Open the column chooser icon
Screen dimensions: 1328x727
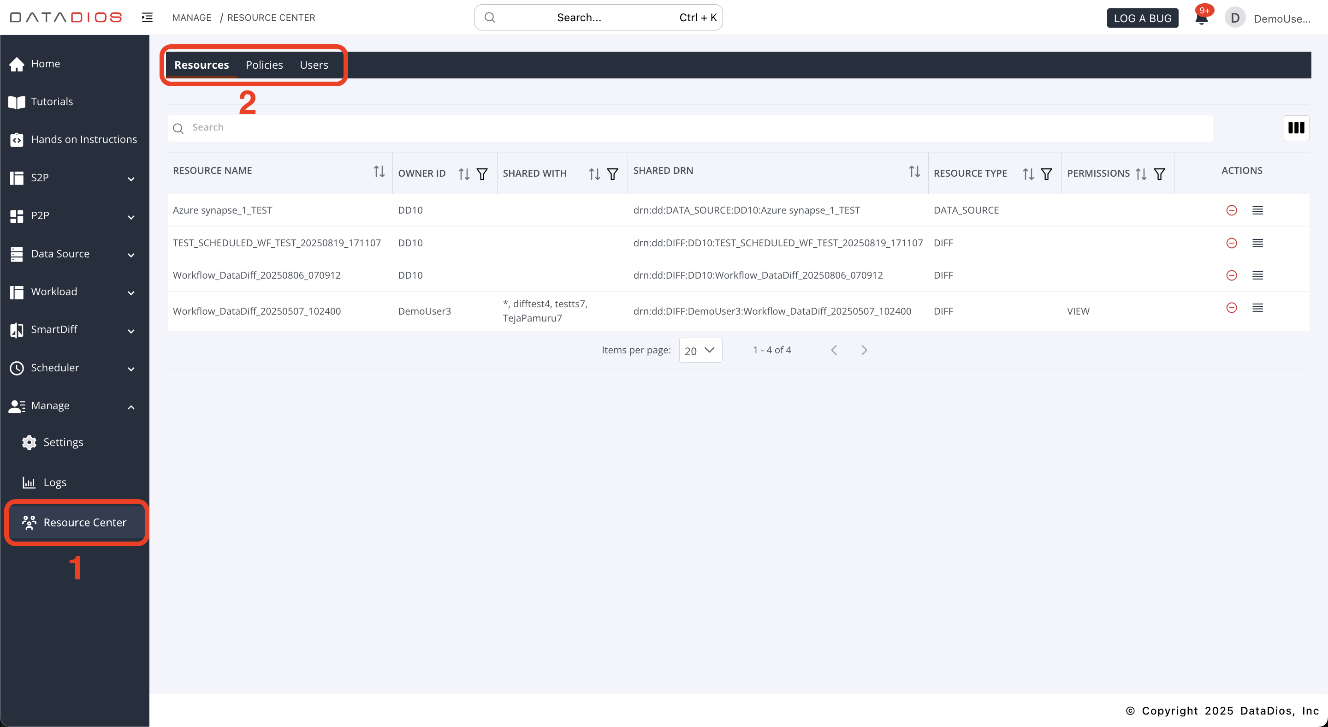[1296, 127]
